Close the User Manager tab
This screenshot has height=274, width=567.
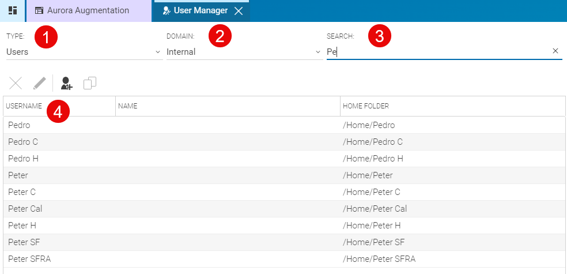(239, 11)
